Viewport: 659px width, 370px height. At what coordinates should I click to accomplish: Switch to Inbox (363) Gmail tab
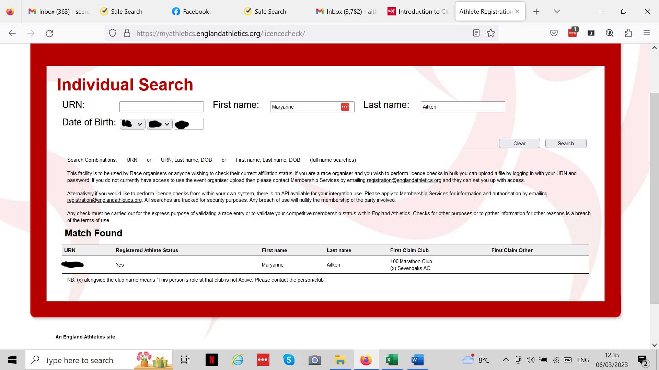pyautogui.click(x=59, y=11)
